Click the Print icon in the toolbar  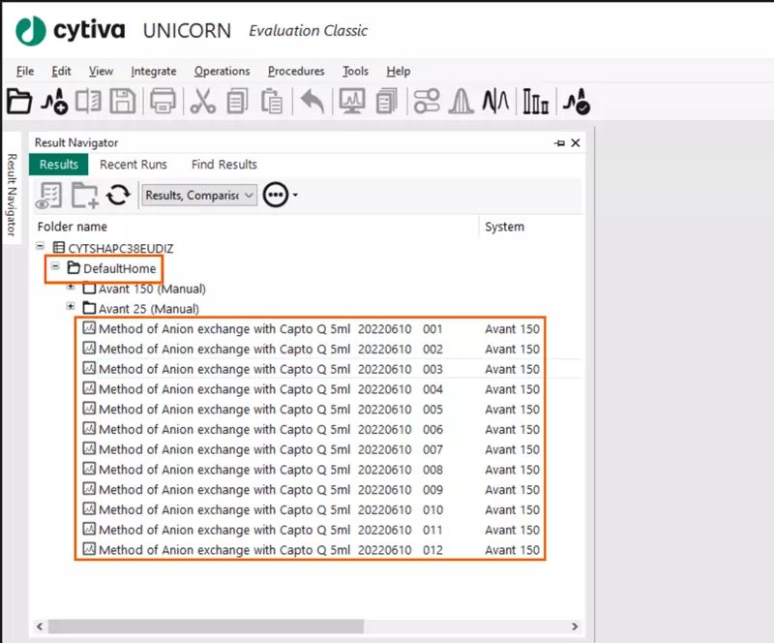point(164,101)
